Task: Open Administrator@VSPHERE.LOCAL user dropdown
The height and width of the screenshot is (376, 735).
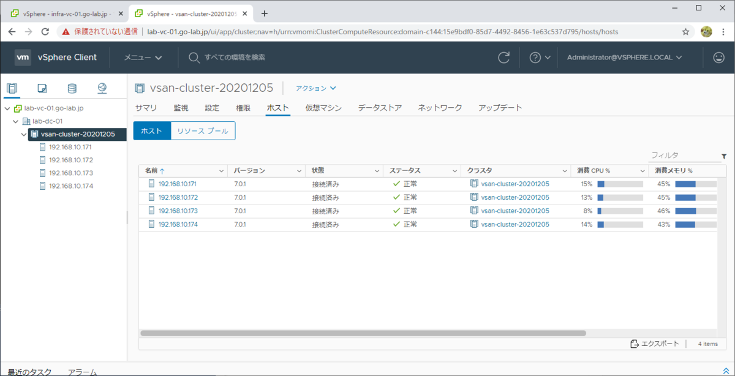Action: 625,58
